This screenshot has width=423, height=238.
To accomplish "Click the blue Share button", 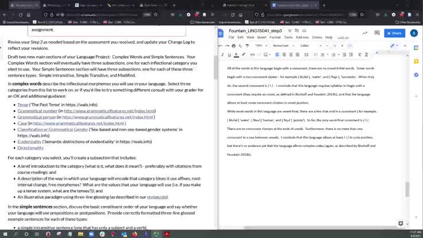I will (394, 33).
